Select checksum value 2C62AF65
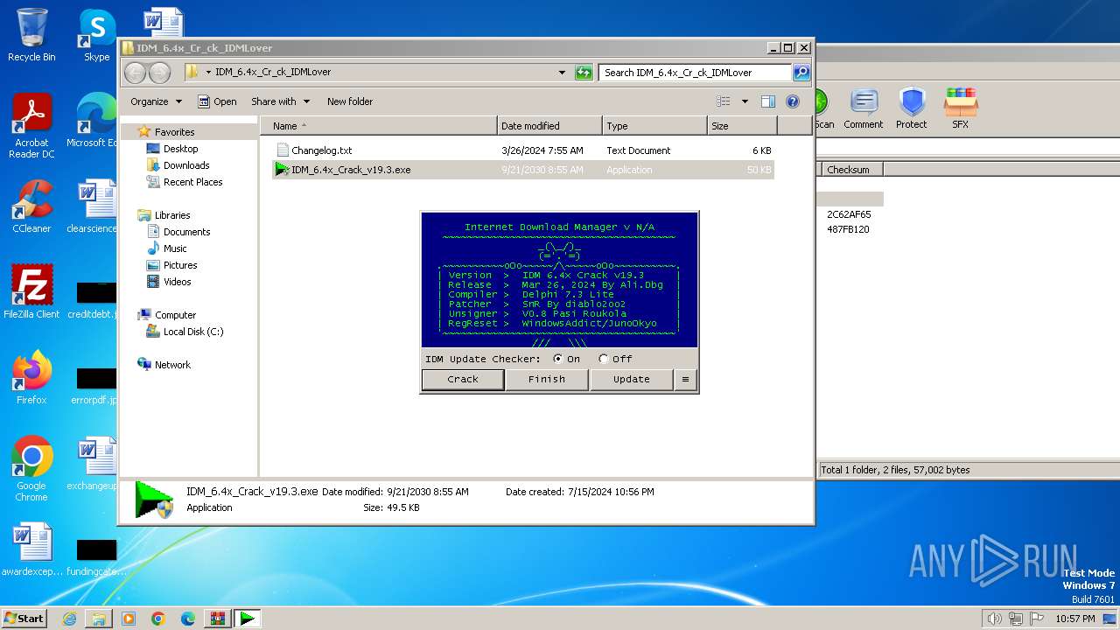This screenshot has width=1120, height=630. pos(849,214)
